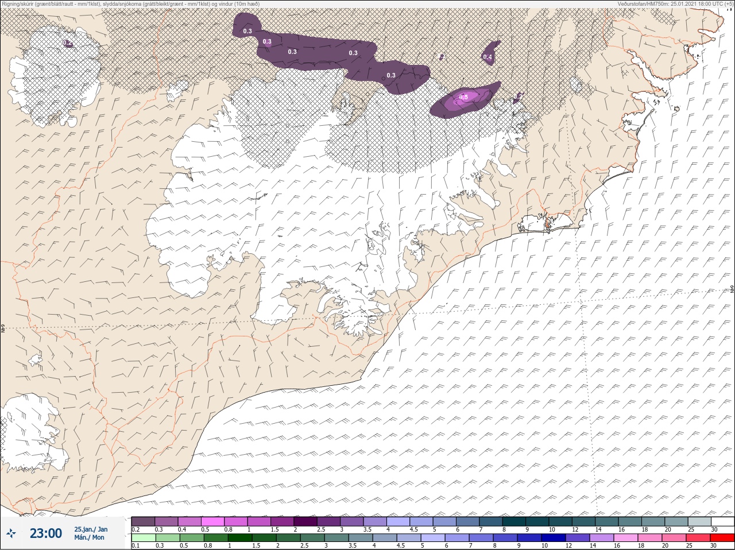The height and width of the screenshot is (550, 735).
Task: Click the '25.jan./ Jan' date label
Action: (x=91, y=529)
